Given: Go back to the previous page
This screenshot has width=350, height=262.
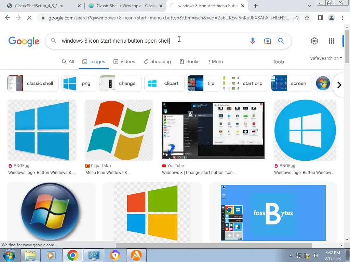Looking at the screenshot, I should pos(8,18).
